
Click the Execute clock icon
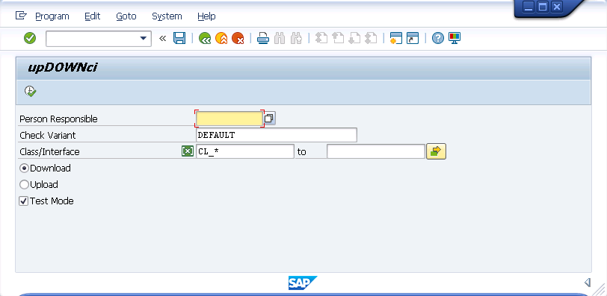click(x=30, y=92)
